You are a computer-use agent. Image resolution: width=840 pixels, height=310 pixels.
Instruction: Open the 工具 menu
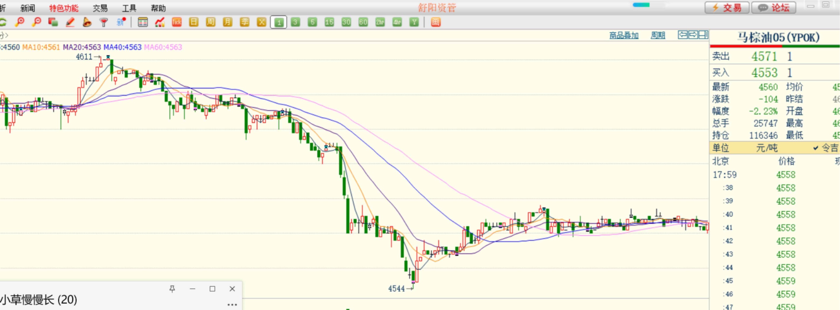(x=129, y=8)
